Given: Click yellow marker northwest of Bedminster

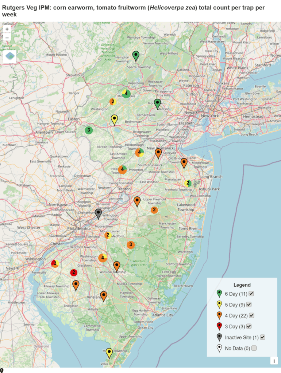Looking at the screenshot, I should coord(114,120).
